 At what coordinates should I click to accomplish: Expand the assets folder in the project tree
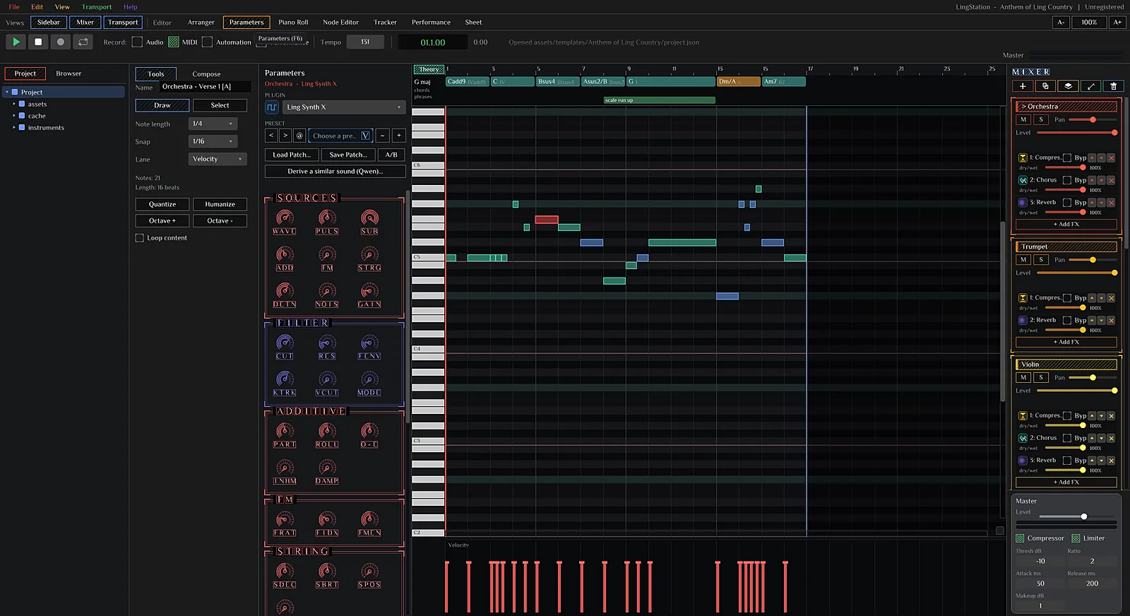(x=13, y=104)
